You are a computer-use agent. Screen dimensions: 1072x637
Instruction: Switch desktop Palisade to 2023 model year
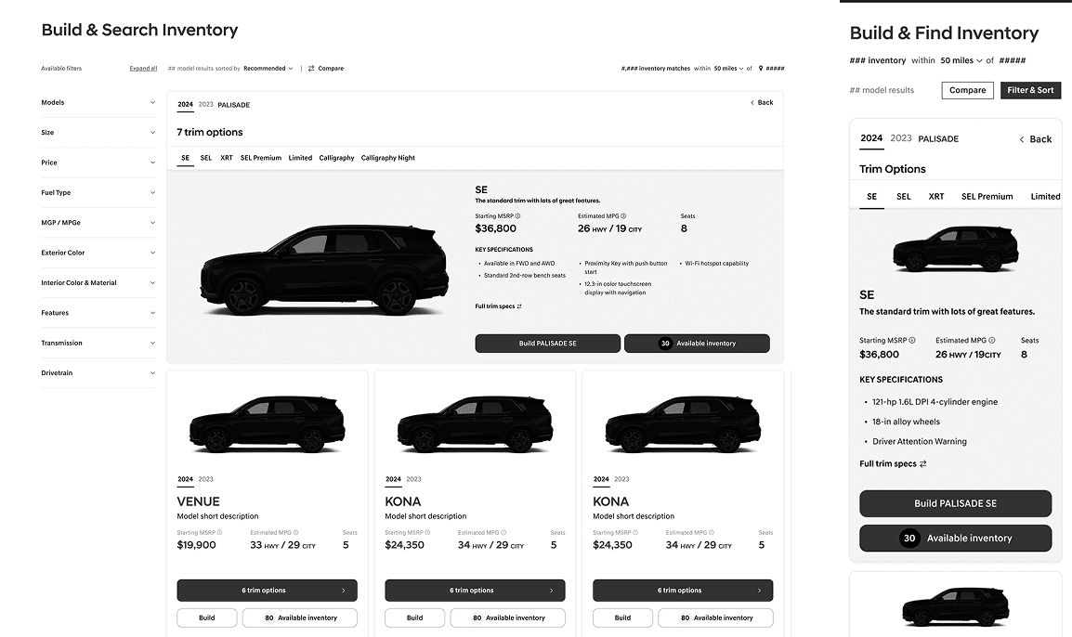pyautogui.click(x=206, y=105)
